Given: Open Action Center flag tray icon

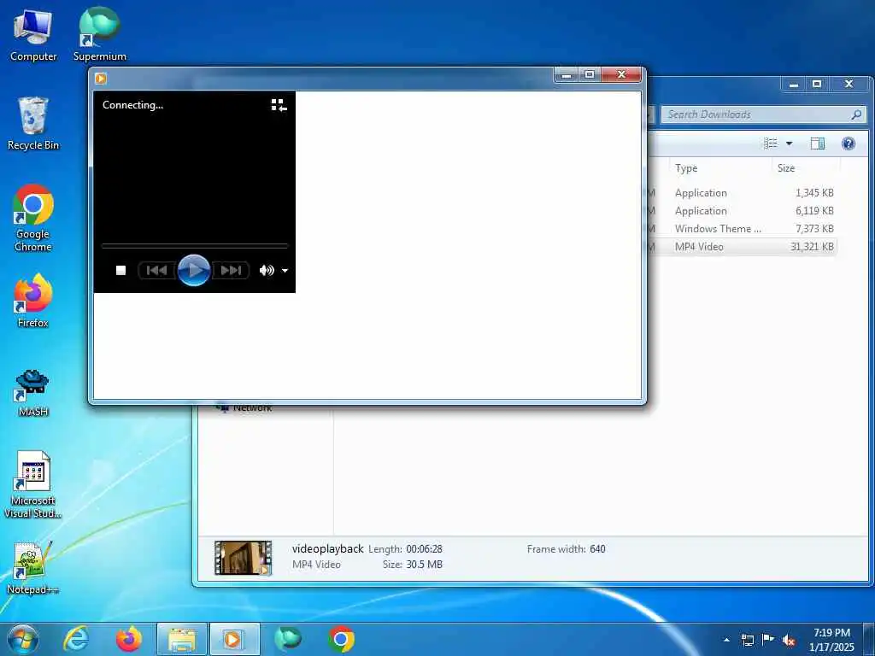Looking at the screenshot, I should click(x=768, y=640).
